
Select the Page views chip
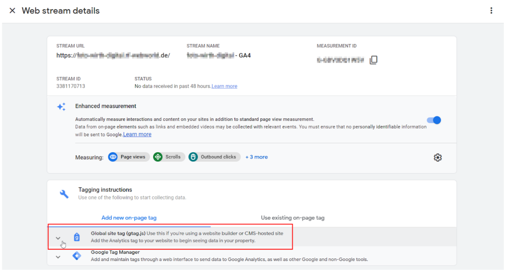tap(128, 157)
